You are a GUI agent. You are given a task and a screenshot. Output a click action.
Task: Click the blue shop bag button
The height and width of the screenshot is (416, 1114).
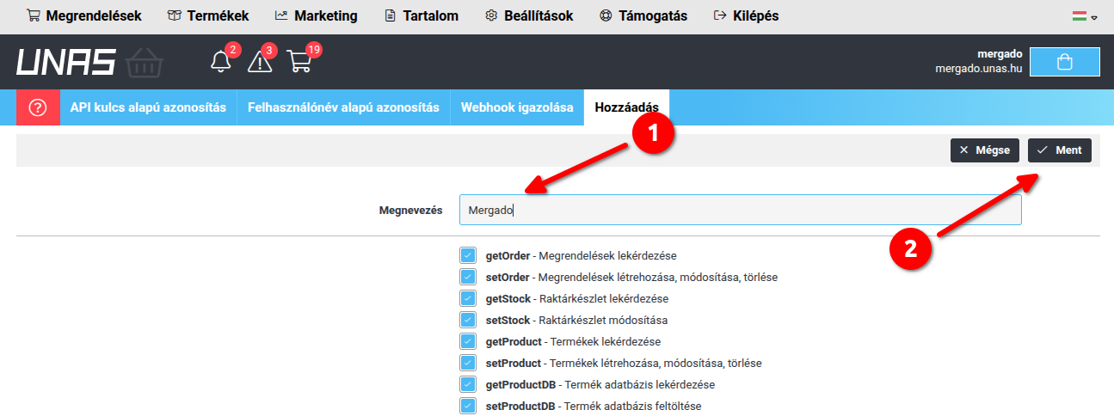(x=1064, y=62)
